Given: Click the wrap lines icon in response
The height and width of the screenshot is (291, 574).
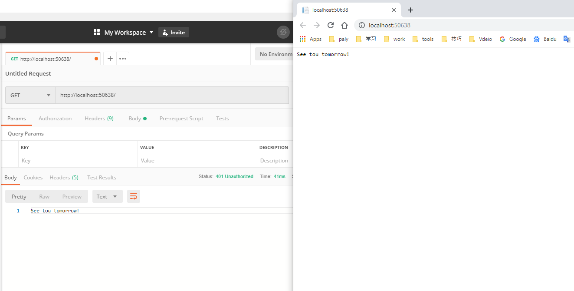Looking at the screenshot, I should click(134, 197).
